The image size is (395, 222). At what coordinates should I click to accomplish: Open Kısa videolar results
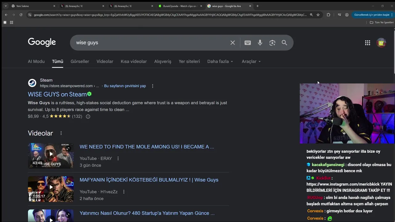134,61
